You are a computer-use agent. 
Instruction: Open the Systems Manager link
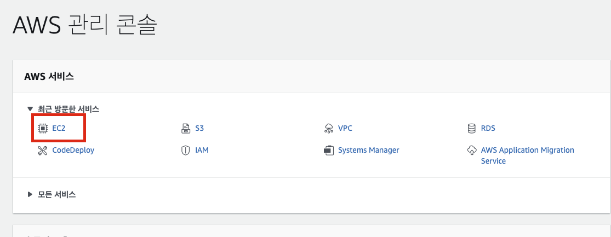(369, 150)
